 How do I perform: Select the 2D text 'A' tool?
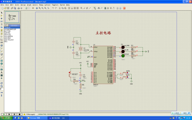point(2,72)
